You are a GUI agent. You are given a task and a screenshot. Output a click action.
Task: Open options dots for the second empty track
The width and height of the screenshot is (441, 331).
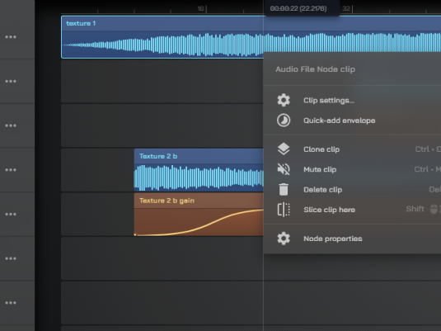click(x=11, y=125)
